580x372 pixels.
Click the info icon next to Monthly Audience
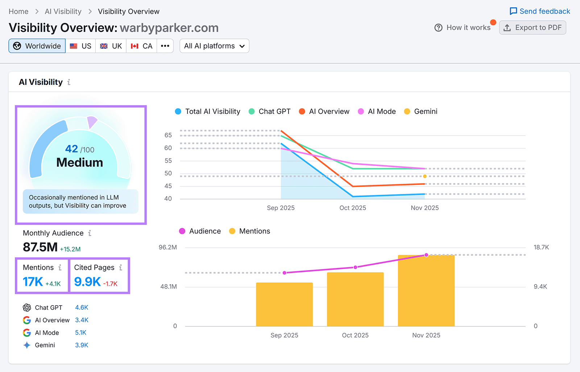(89, 233)
